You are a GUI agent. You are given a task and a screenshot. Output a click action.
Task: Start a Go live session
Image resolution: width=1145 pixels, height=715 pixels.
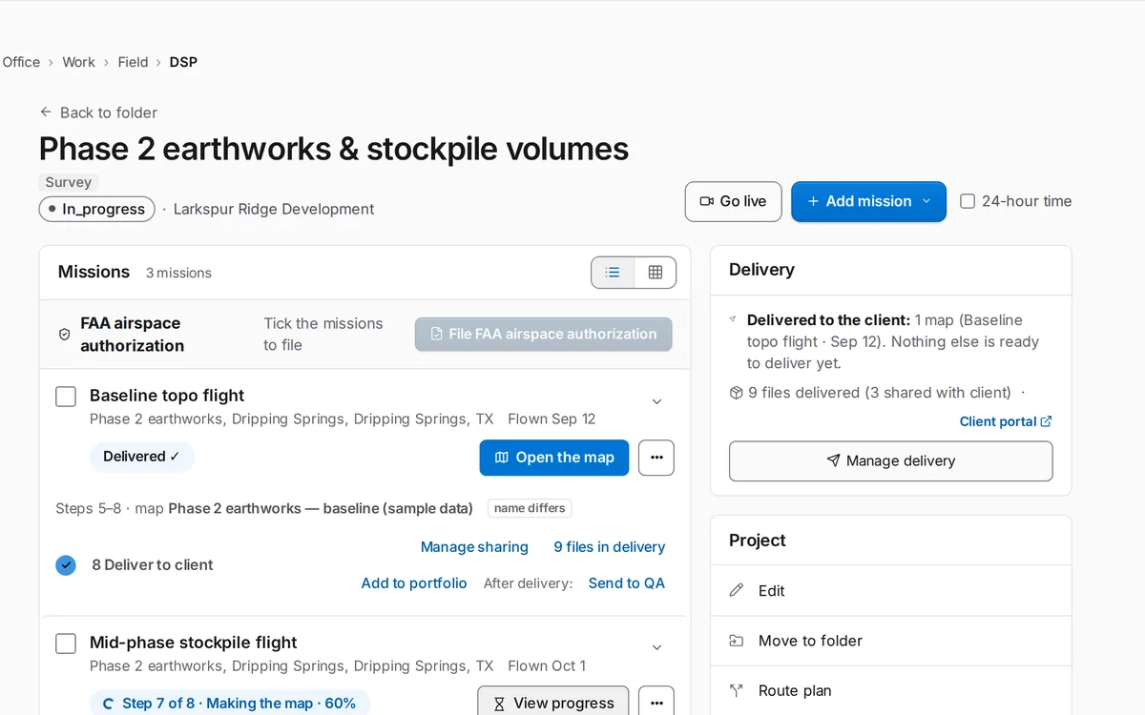click(x=733, y=201)
